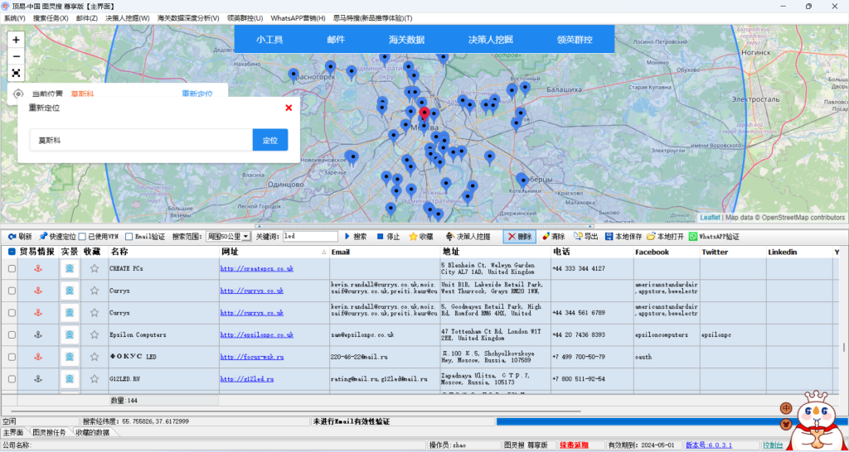849x452 pixels.
Task: Tick the checkbox for first Currys row
Action: click(12, 291)
